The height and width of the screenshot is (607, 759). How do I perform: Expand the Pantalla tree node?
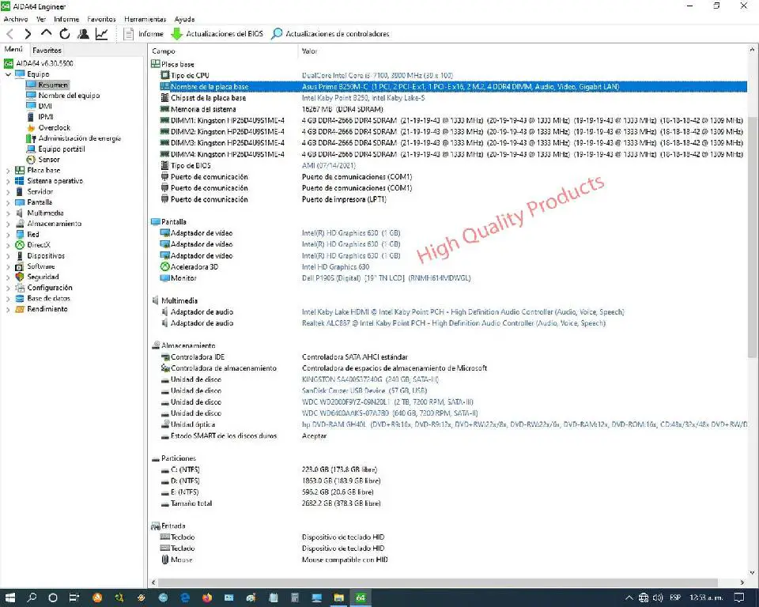pos(8,202)
